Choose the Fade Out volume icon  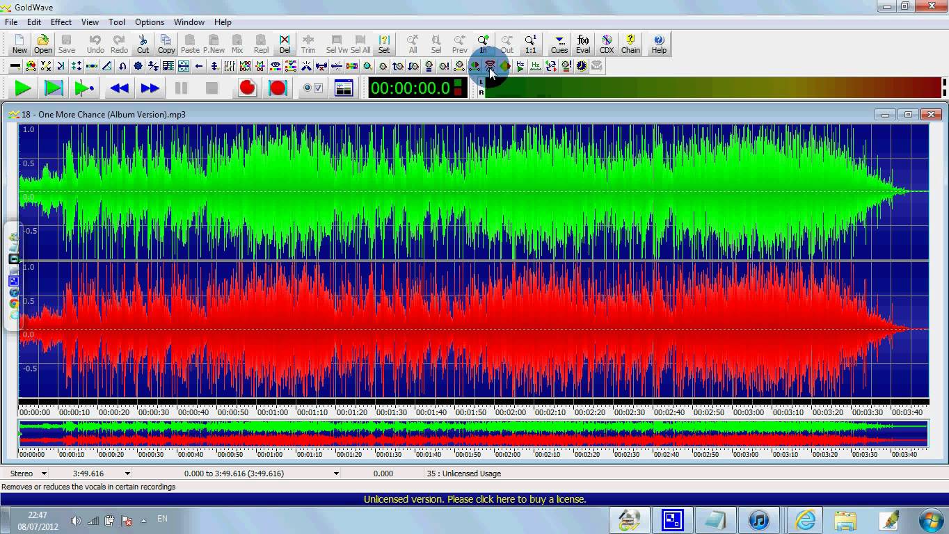point(413,66)
